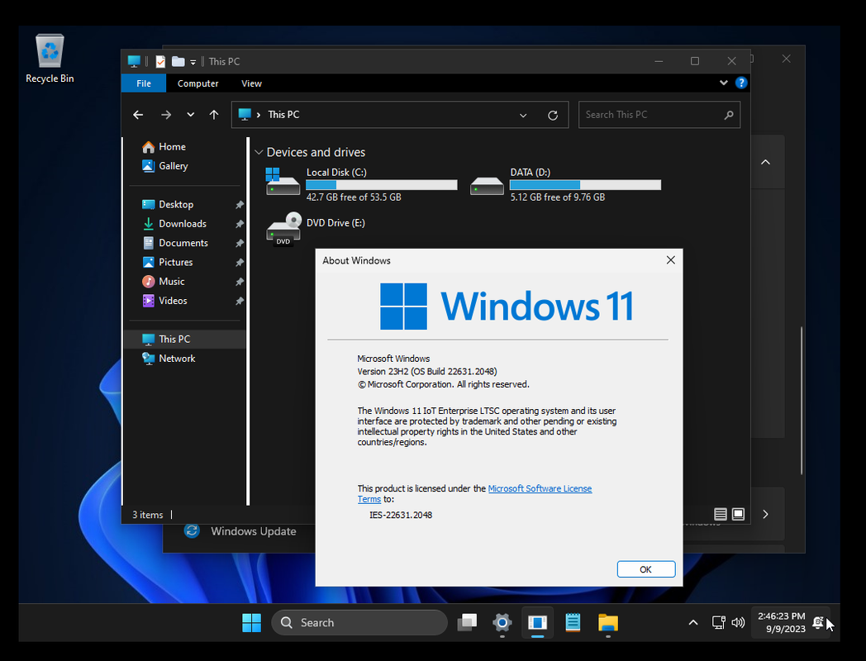Image resolution: width=866 pixels, height=661 pixels.
Task: Click the Properties quick access icon in title bar
Action: [160, 61]
